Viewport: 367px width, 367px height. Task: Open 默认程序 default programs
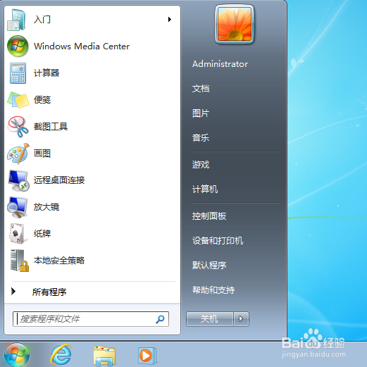pos(209,266)
